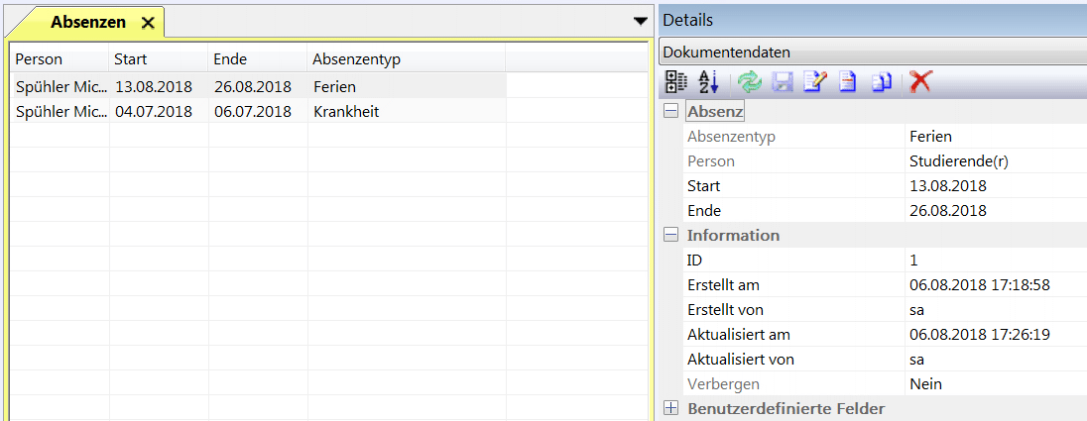The height and width of the screenshot is (421, 1087).
Task: Switch to categorized property view
Action: tap(675, 83)
